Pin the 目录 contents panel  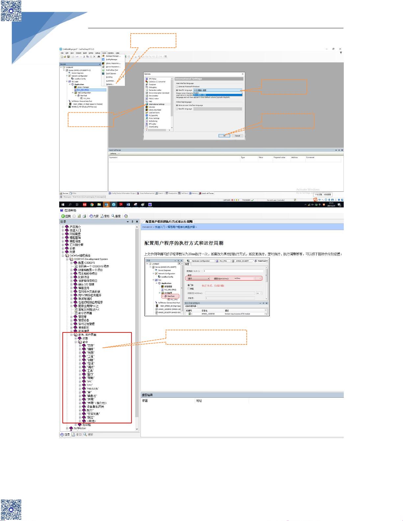pyautogui.click(x=133, y=222)
